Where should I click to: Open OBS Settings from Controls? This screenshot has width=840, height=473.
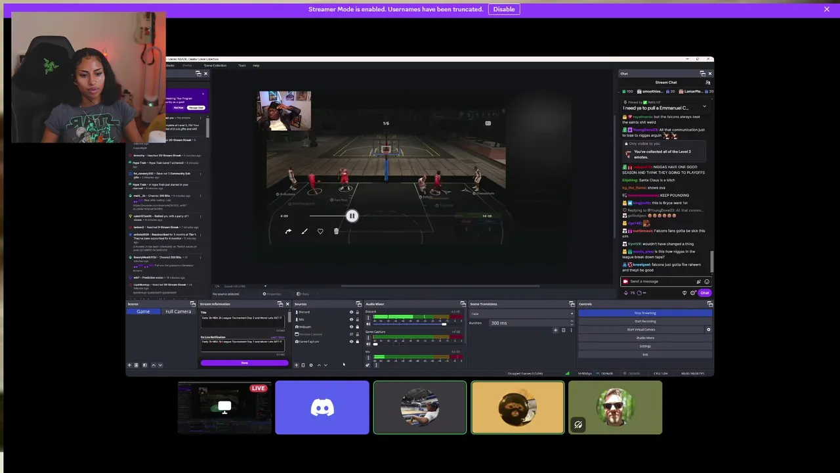coord(645,346)
